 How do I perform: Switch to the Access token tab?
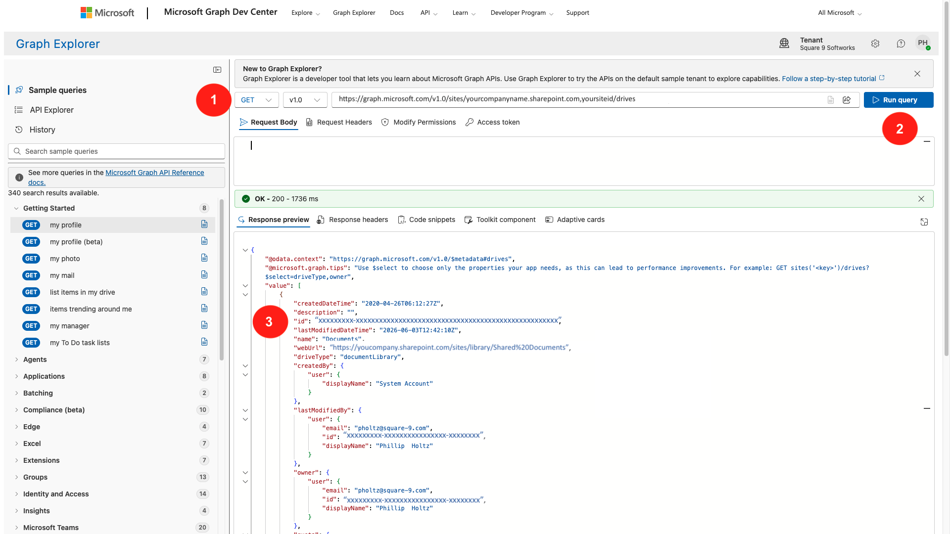coord(493,122)
